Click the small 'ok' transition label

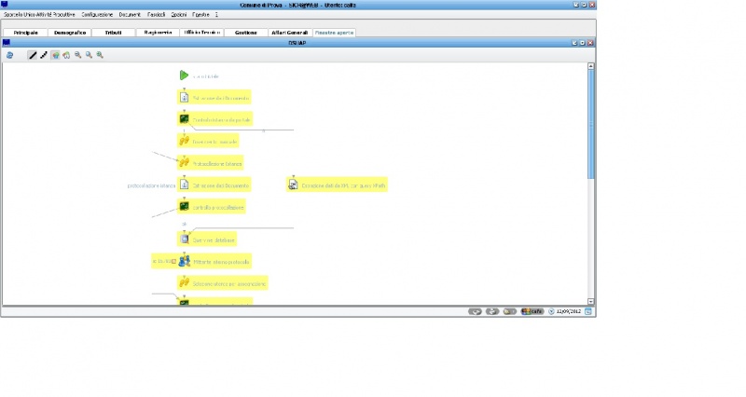pos(185,224)
